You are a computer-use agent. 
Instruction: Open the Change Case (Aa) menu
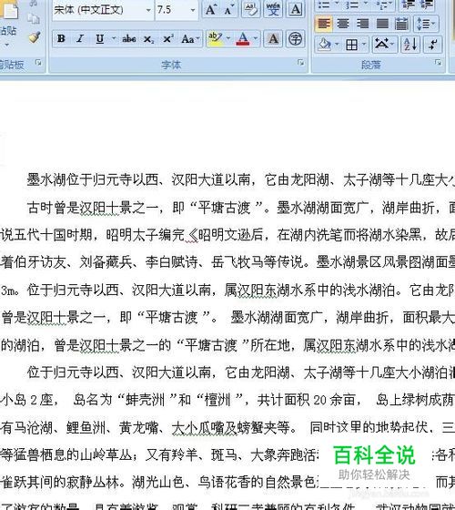190,38
